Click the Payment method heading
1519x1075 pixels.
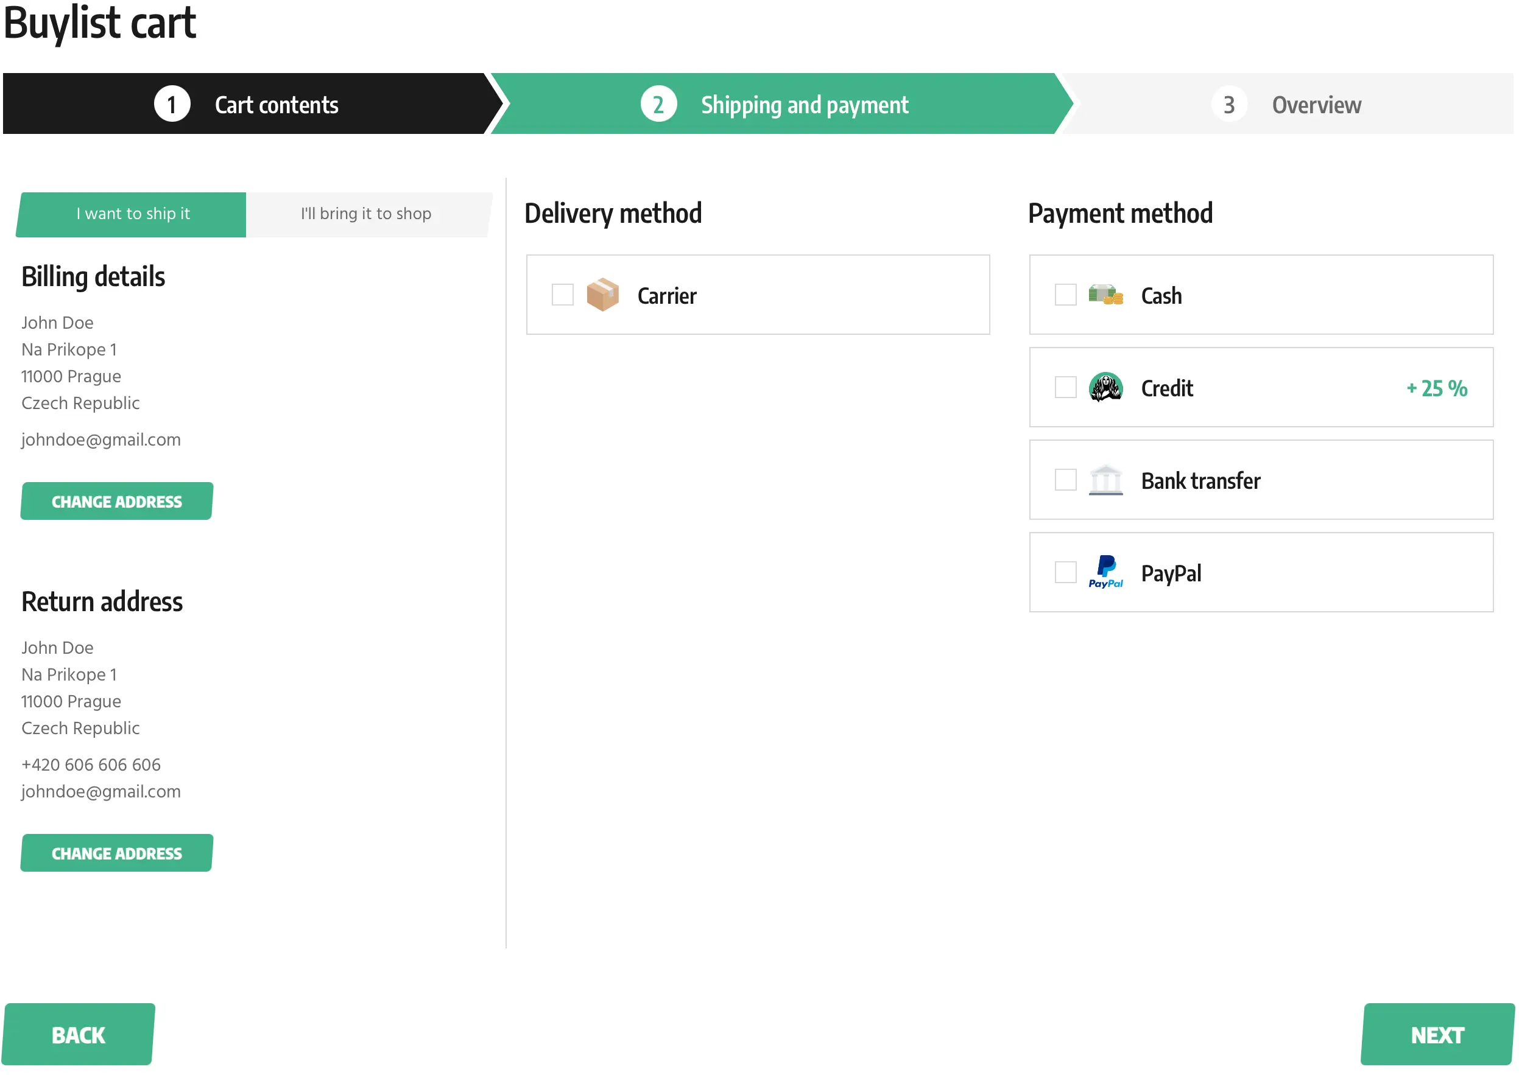(x=1121, y=214)
